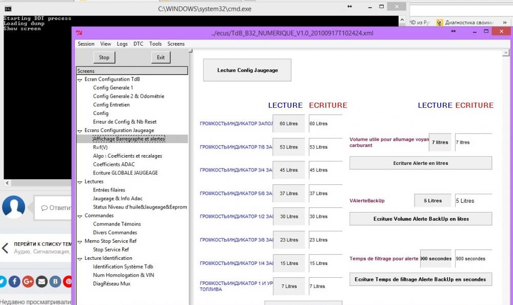Image resolution: width=513 pixels, height=305 pixels.
Task: Click the 900 secondes ecriture field
Action: click(x=473, y=258)
